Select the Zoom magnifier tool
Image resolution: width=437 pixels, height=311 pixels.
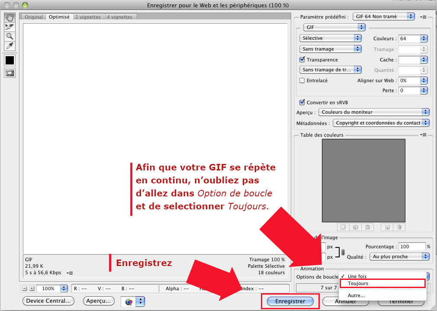(x=10, y=36)
